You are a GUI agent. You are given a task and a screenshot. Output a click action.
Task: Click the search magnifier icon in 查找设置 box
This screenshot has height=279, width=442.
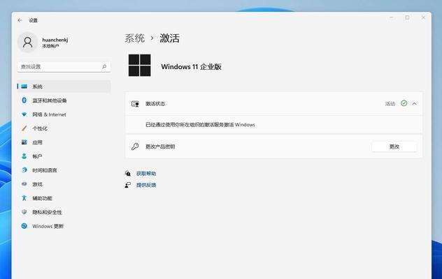[x=104, y=67]
